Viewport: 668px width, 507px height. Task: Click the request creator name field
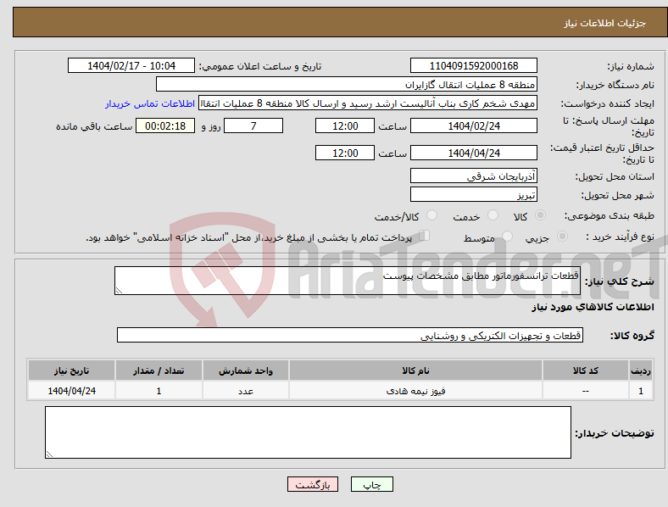tap(368, 103)
